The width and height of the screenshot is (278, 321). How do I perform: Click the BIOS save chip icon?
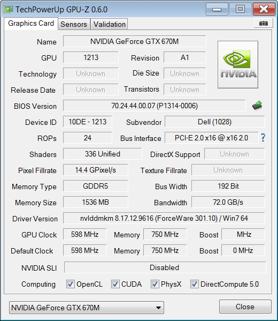257,106
